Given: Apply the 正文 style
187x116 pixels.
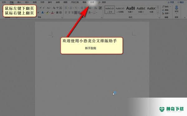Looking at the screenshot, I should click(x=110, y=10).
